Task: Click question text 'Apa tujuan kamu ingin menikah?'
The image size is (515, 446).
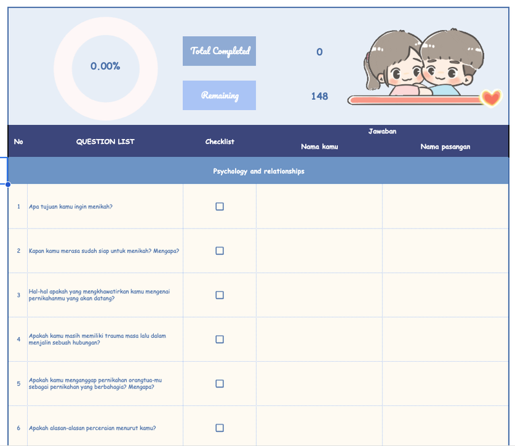Action: (71, 207)
